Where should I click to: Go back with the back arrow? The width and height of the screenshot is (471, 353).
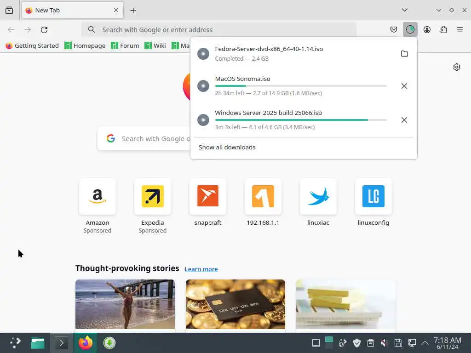[x=11, y=30]
